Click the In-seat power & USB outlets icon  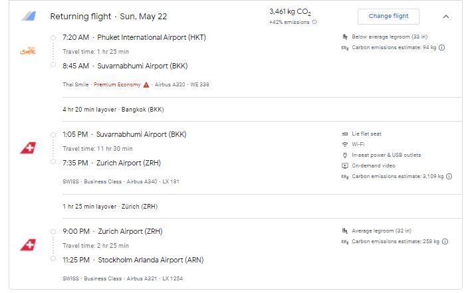(345, 155)
